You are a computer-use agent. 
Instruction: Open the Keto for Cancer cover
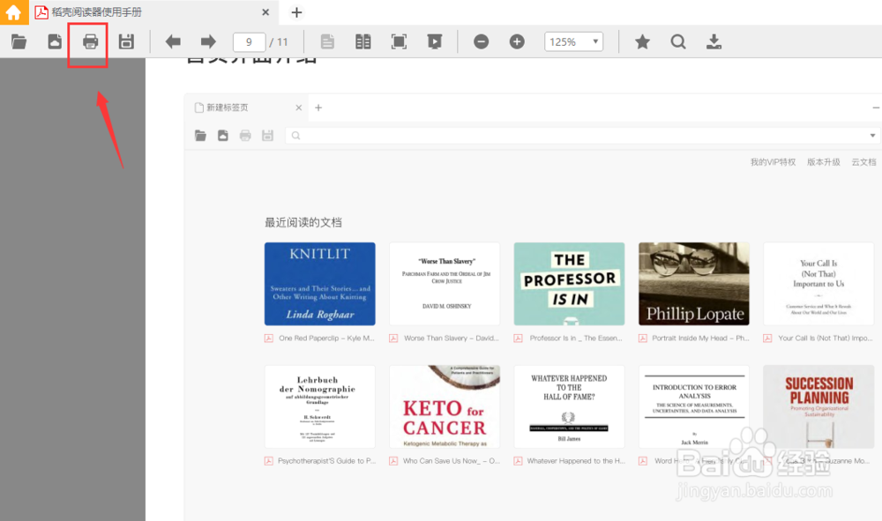tap(445, 406)
